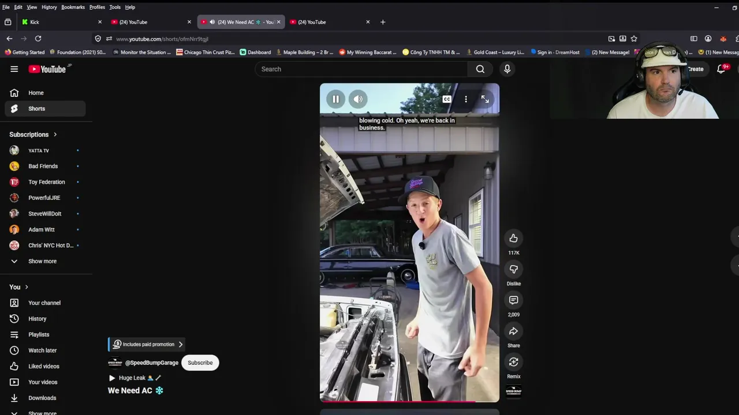Expand the Subscriptions section chevron

pos(55,134)
